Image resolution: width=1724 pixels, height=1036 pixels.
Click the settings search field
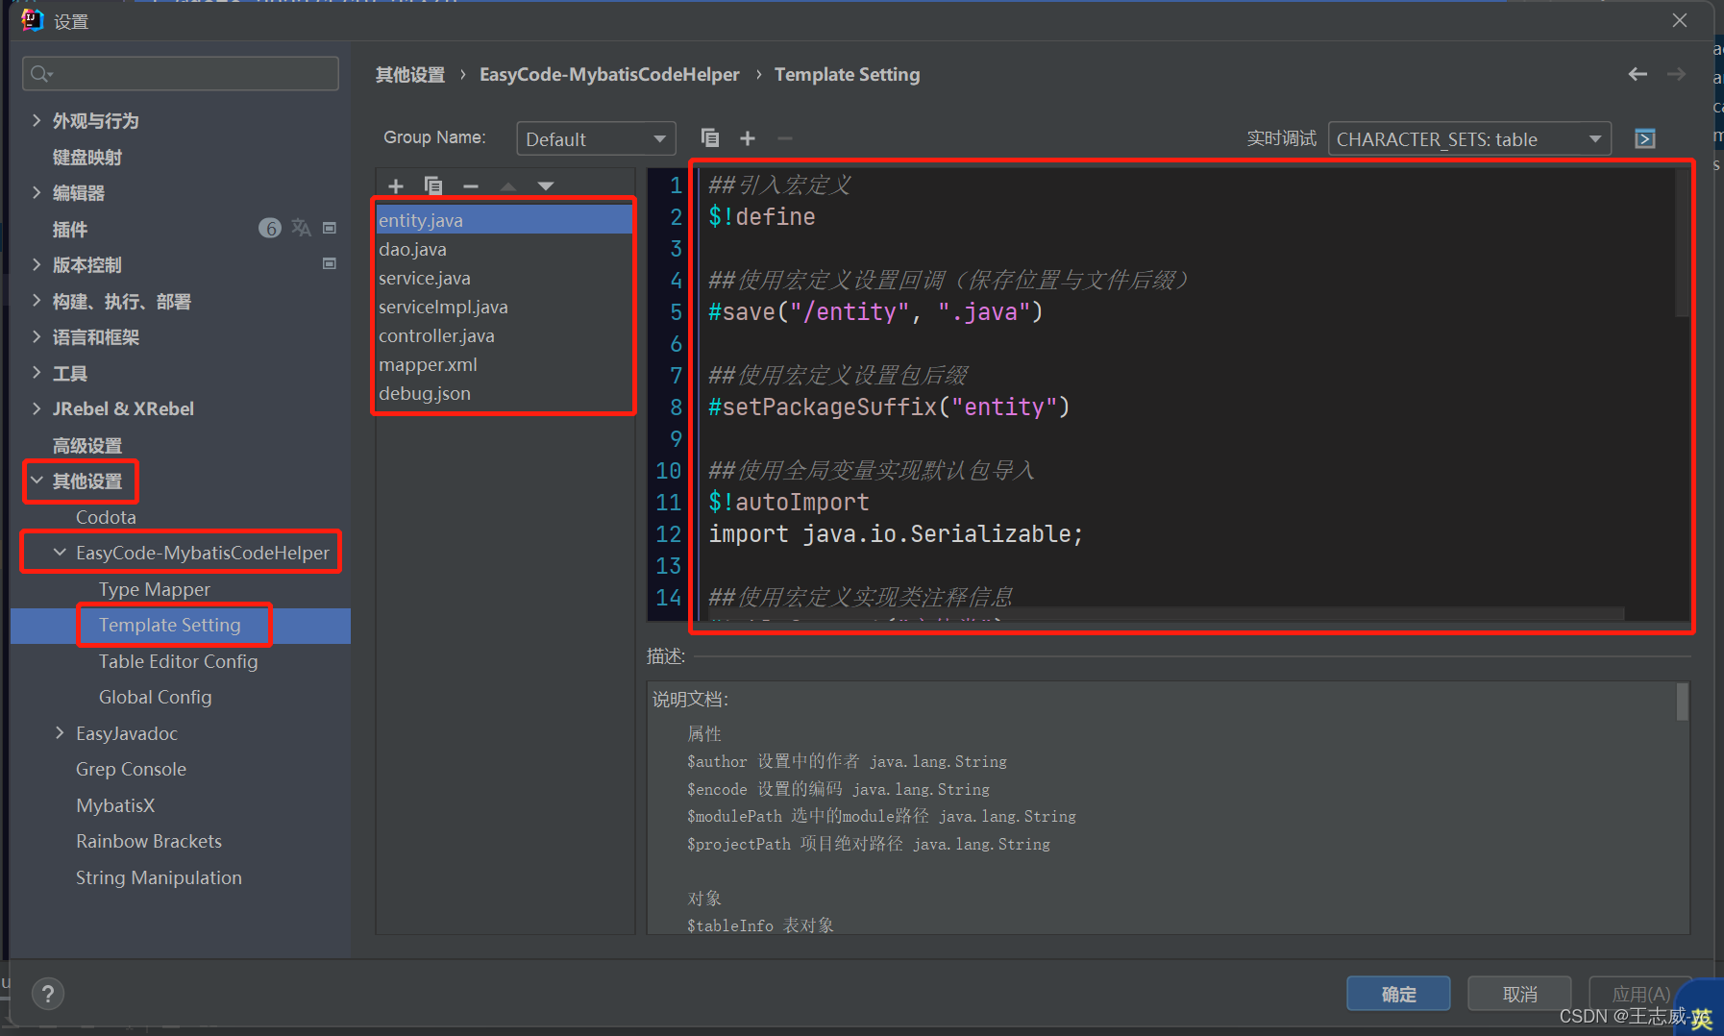[x=181, y=73]
